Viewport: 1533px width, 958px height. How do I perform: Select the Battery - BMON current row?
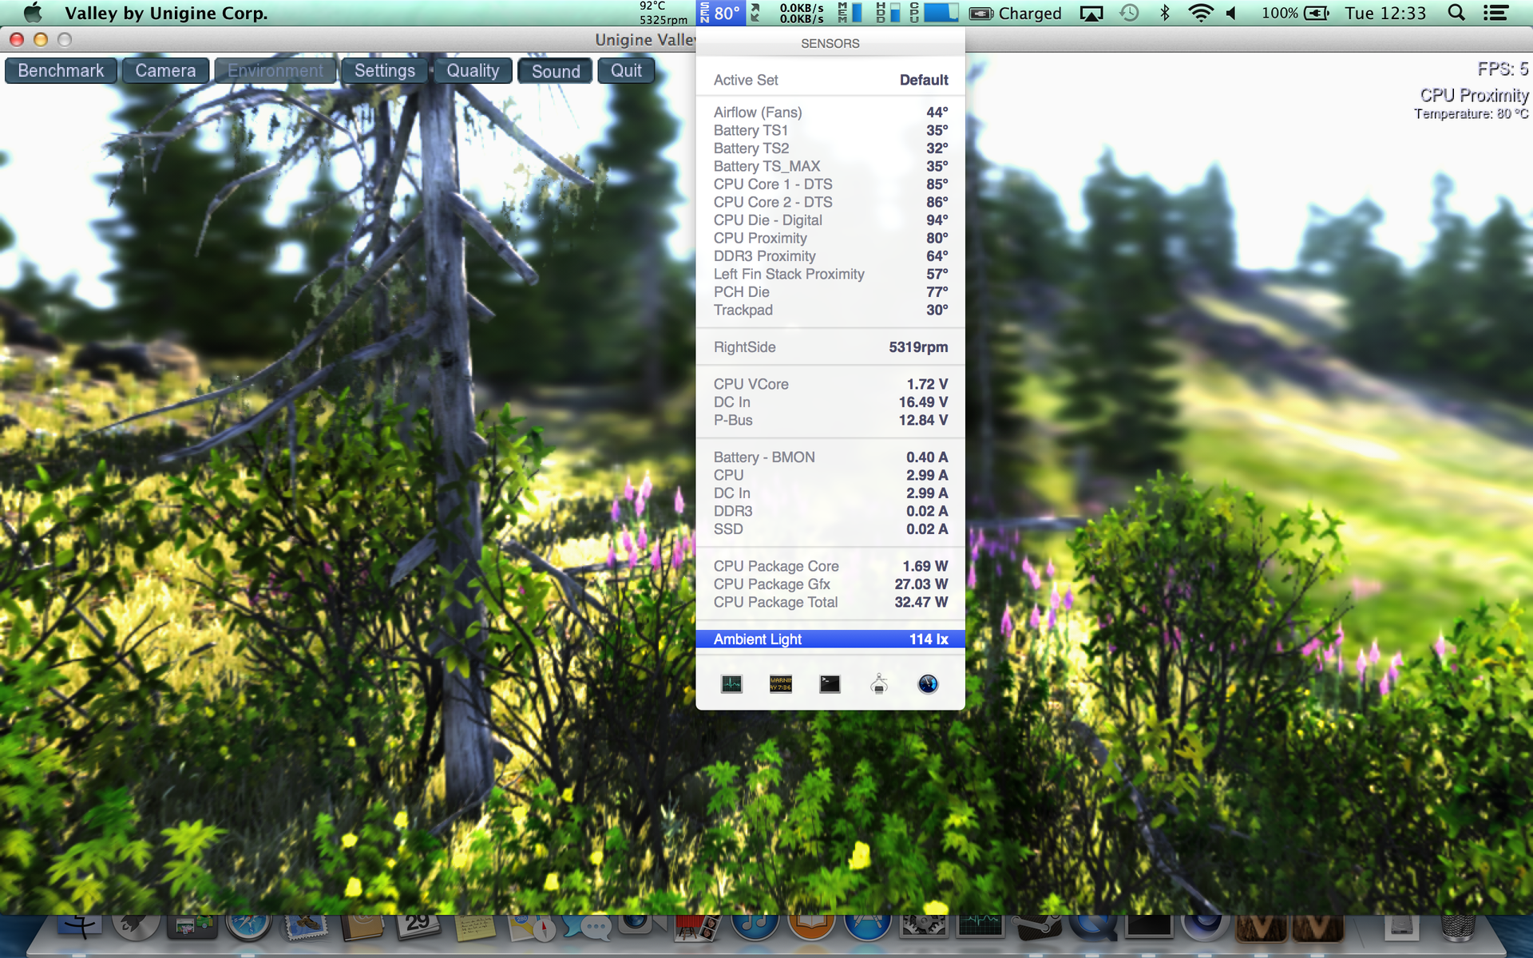click(x=830, y=457)
